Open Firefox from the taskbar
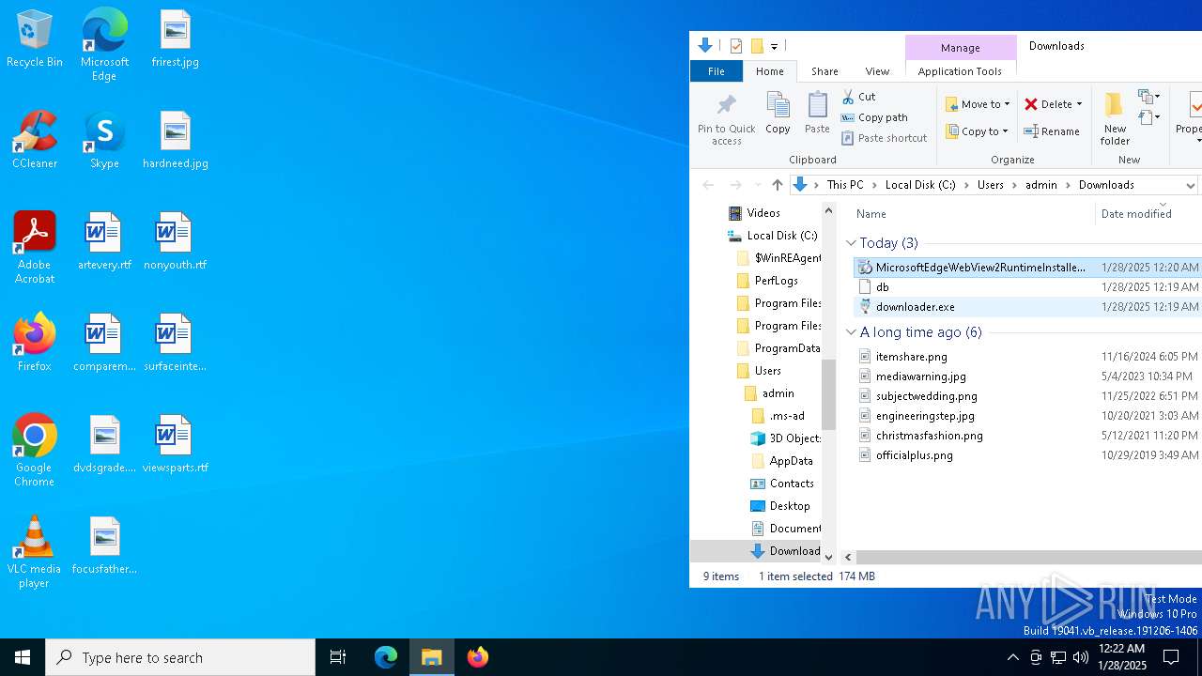The height and width of the screenshot is (676, 1202). 478,657
